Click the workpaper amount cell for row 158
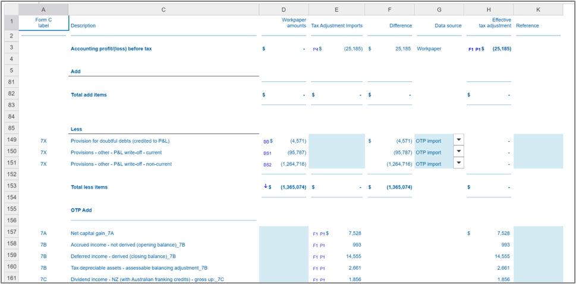576x284 pixels. click(x=284, y=244)
